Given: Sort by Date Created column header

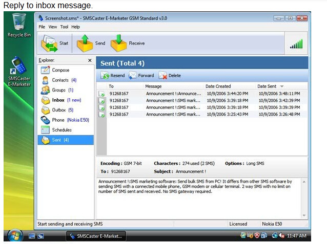Looking at the screenshot, I should click(x=218, y=86).
